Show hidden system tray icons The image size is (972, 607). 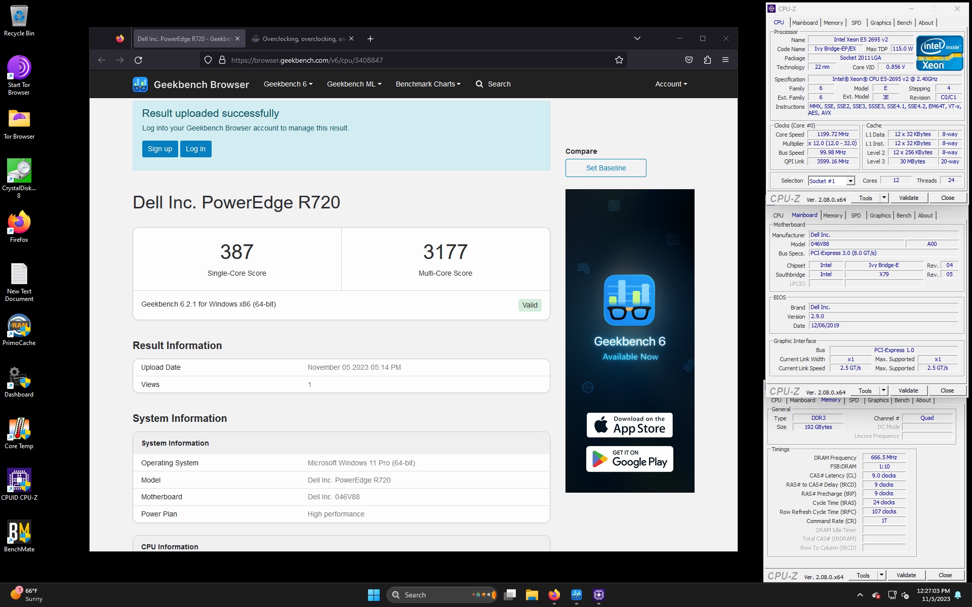(x=860, y=595)
